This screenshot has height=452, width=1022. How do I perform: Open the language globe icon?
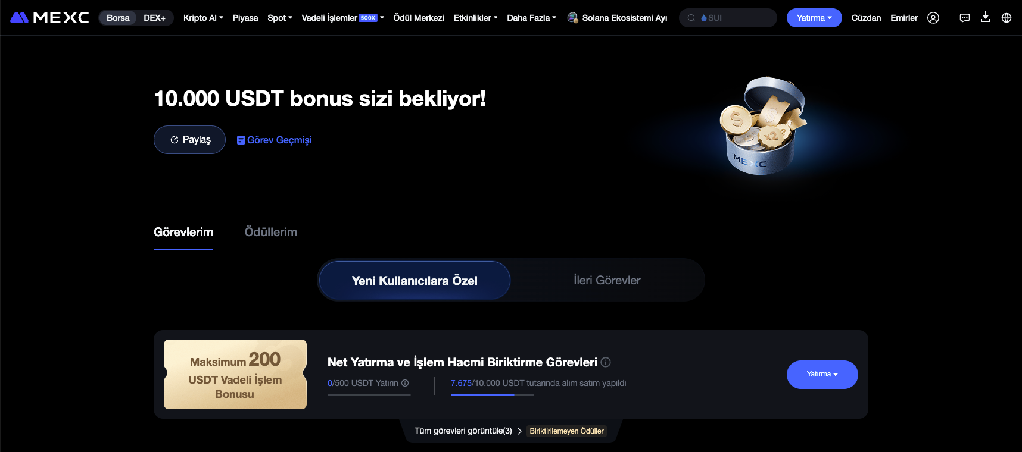[x=1007, y=18]
